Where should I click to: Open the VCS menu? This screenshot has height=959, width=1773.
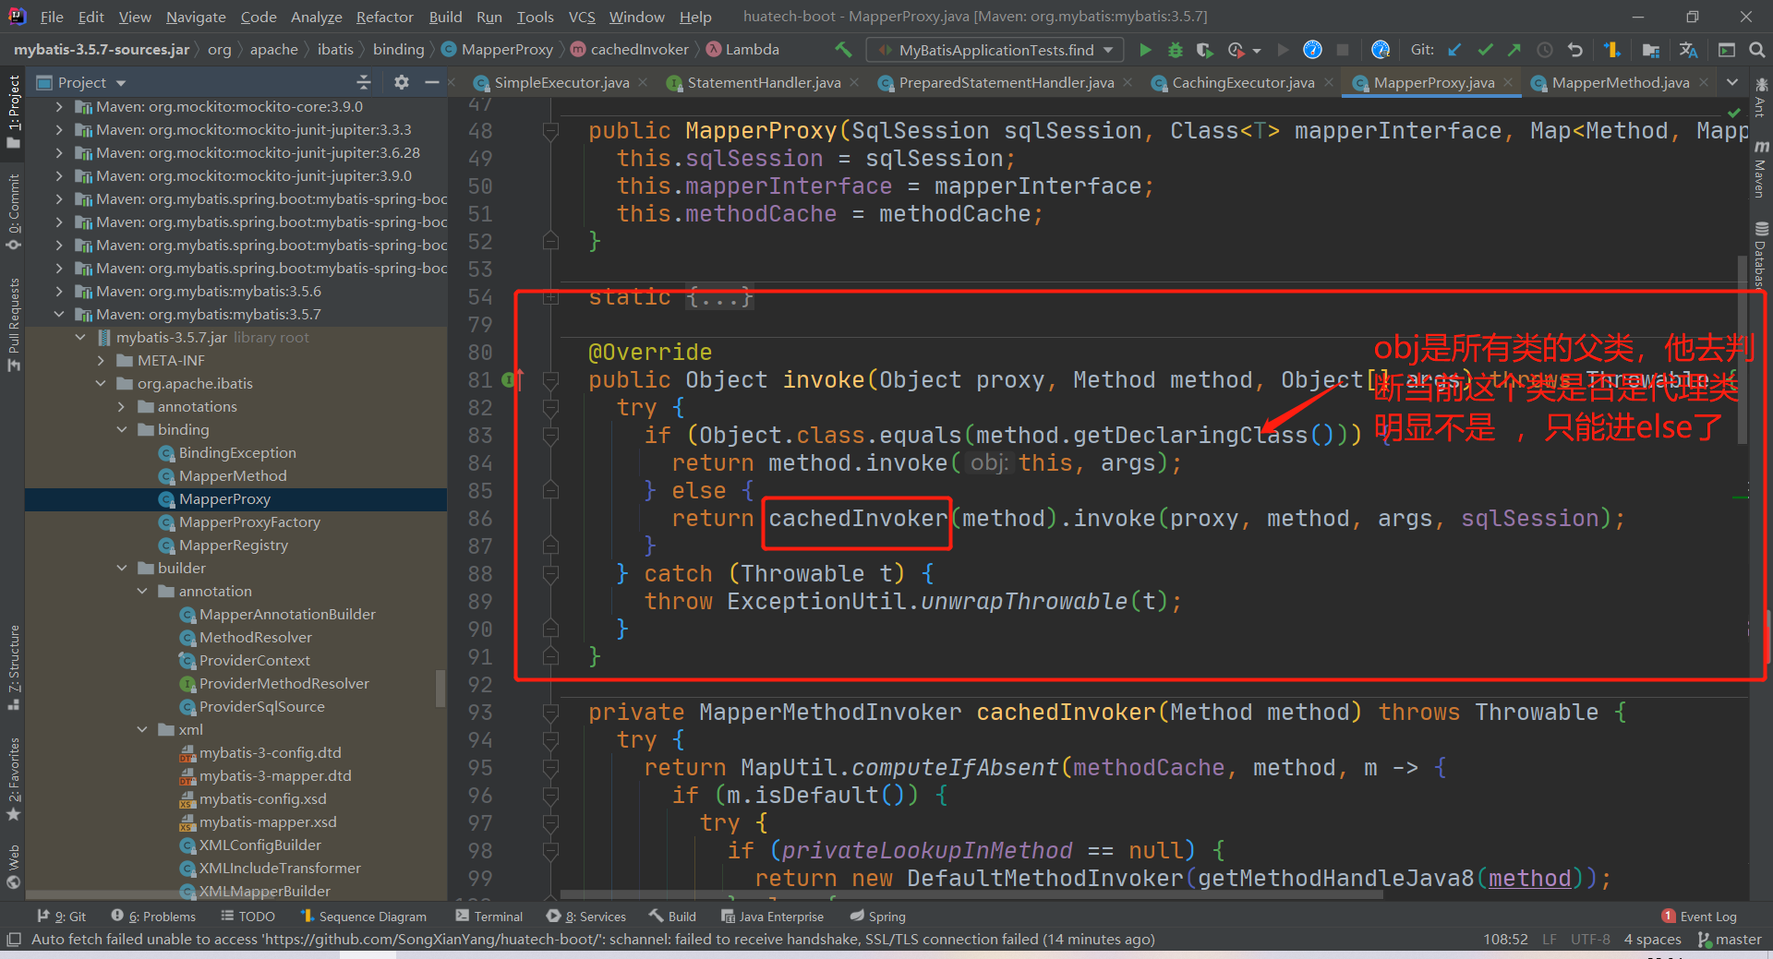582,17
